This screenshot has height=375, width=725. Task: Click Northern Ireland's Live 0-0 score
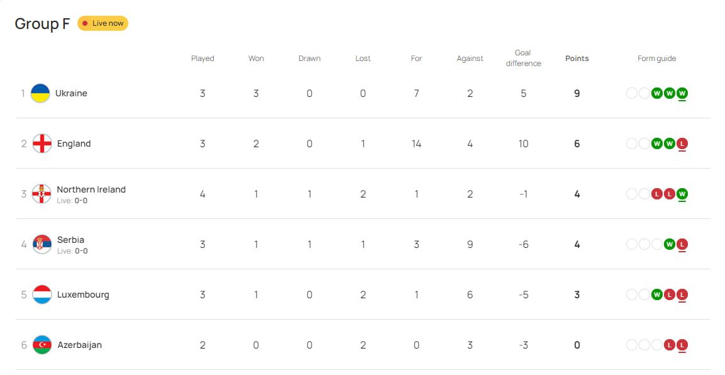point(72,201)
